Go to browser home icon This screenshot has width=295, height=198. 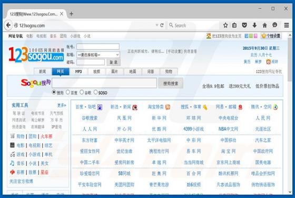[264, 25]
